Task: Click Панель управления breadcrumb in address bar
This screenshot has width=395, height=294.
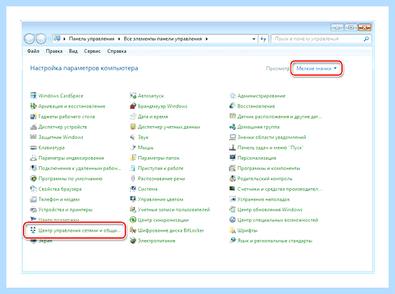Action: point(92,39)
